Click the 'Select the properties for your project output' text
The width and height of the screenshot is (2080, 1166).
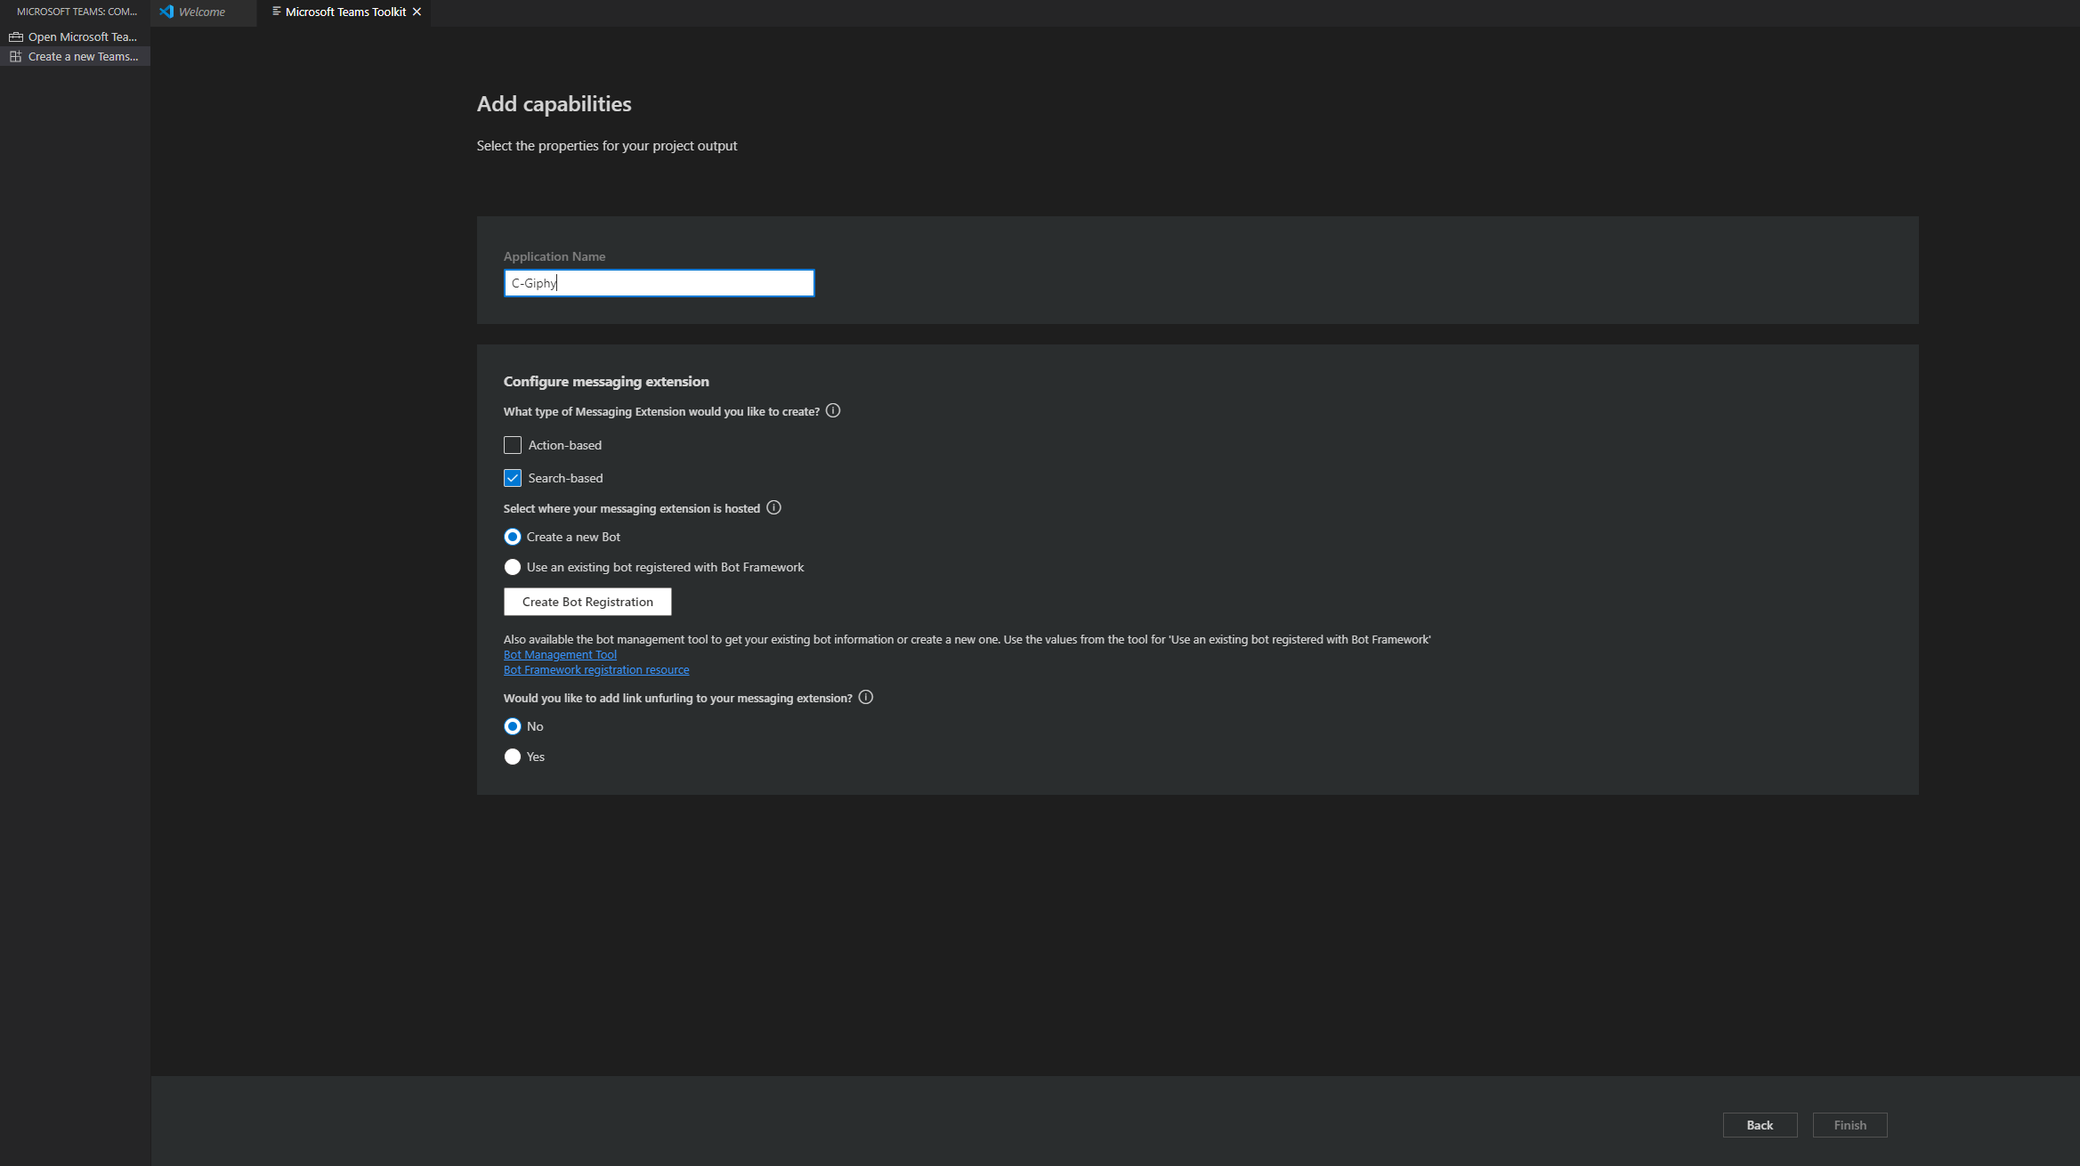[x=607, y=146]
